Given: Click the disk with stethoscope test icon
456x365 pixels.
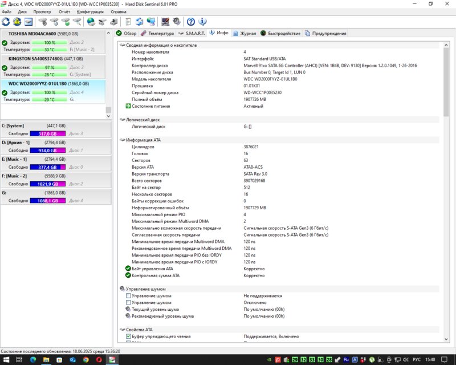Looking at the screenshot, I should (x=43, y=22).
